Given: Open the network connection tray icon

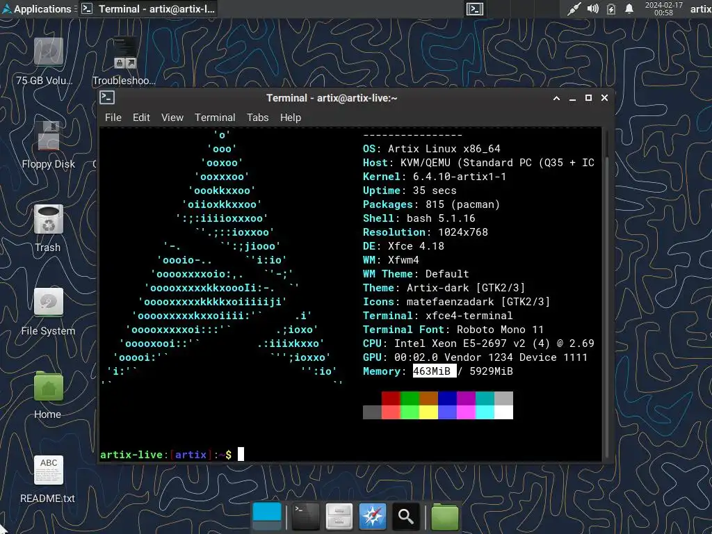Looking at the screenshot, I should pos(574,8).
